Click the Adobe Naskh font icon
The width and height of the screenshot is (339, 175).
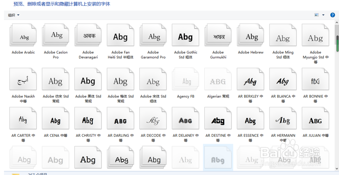tap(23, 79)
